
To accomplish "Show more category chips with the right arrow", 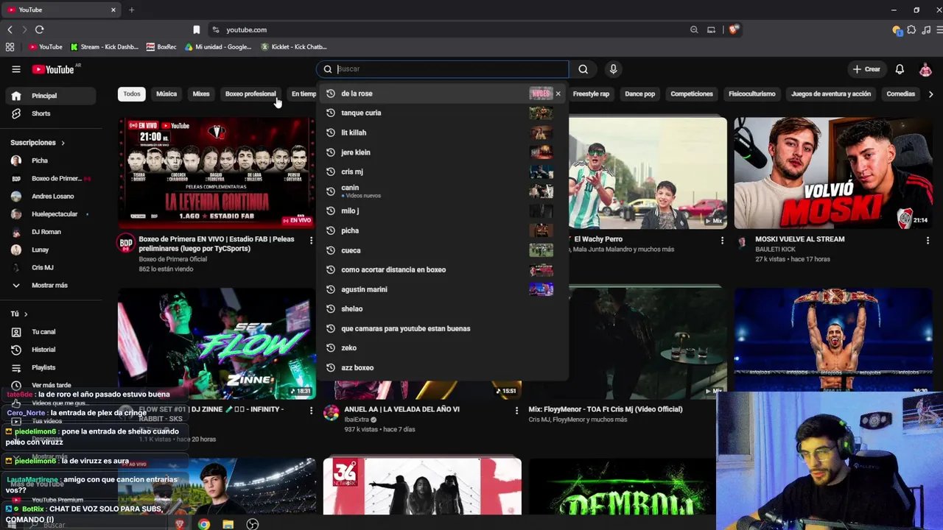I will (930, 94).
